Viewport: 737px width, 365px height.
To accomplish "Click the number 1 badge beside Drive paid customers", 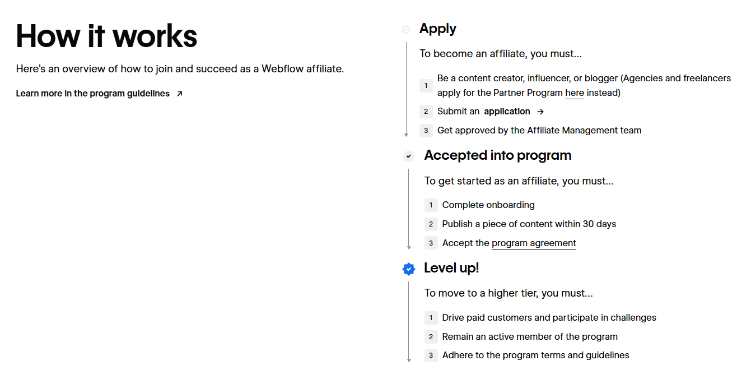I will tap(431, 317).
